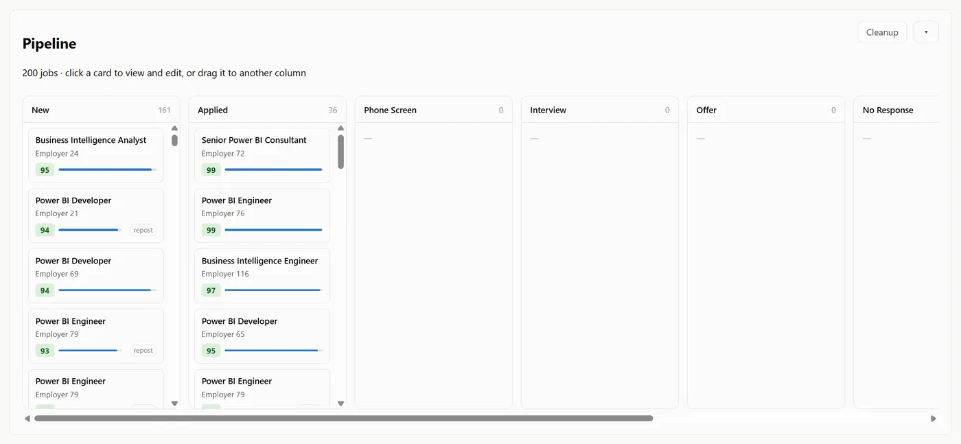Open the Power BI Developer card from Employer 65

point(262,336)
